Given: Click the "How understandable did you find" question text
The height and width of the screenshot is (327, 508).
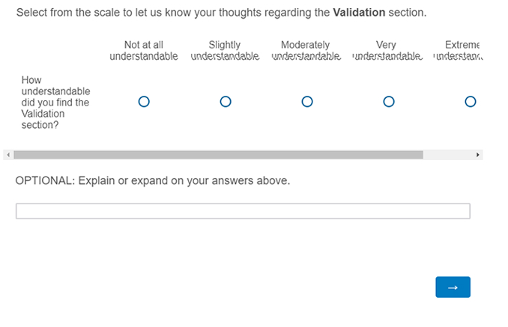Looking at the screenshot, I should pos(55,103).
